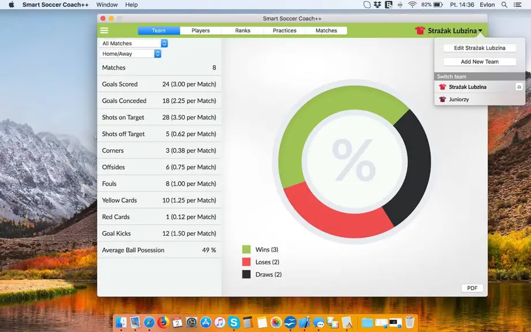This screenshot has height=332, width=531.
Task: Click Edit Strażak Lubzina button
Action: click(480, 48)
